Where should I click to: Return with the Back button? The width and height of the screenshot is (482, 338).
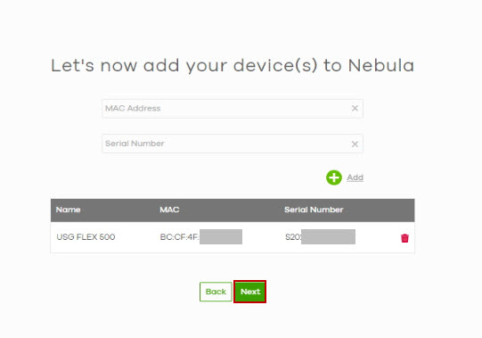(x=216, y=292)
